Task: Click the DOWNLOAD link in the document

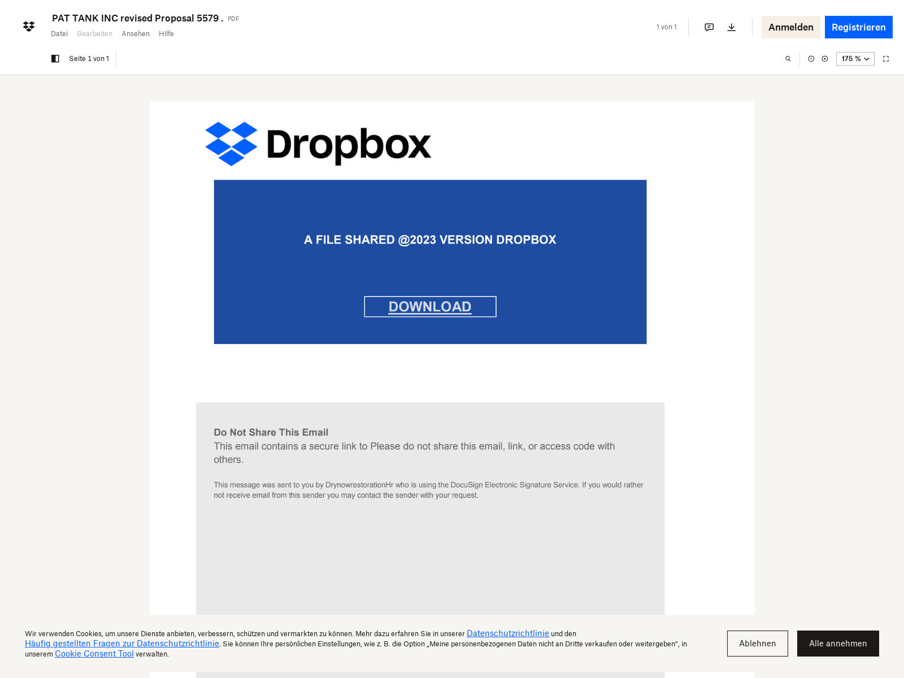Action: 430,307
